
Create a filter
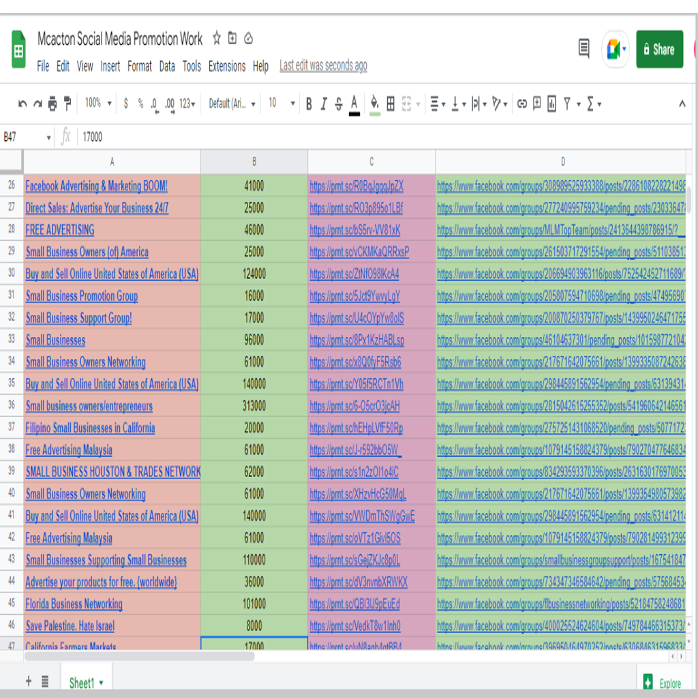[566, 104]
